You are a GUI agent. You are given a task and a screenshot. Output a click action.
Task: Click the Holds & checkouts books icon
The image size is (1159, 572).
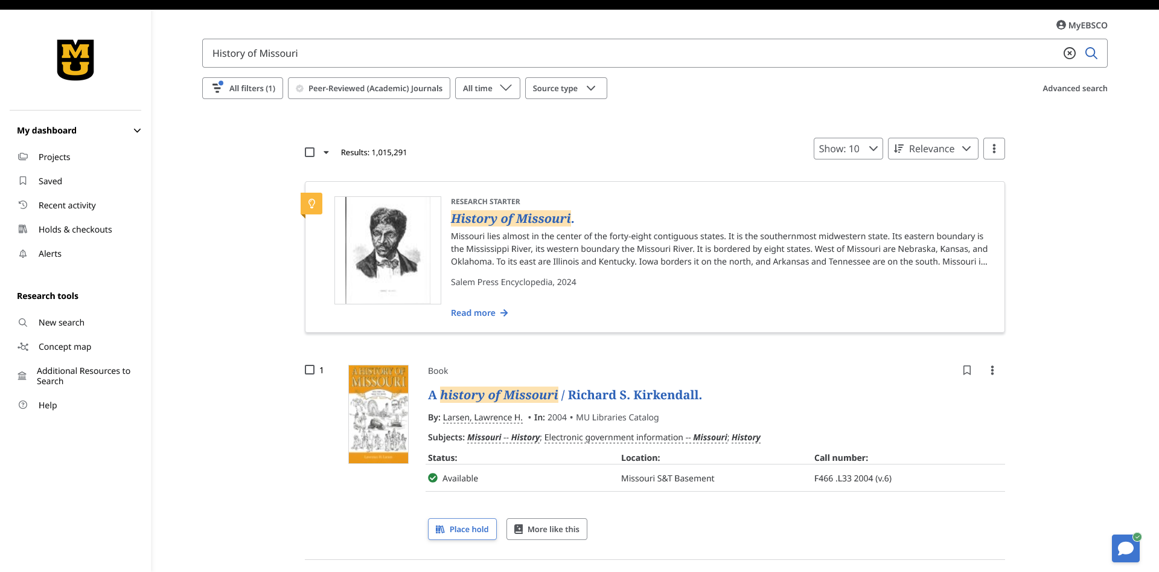(x=23, y=229)
